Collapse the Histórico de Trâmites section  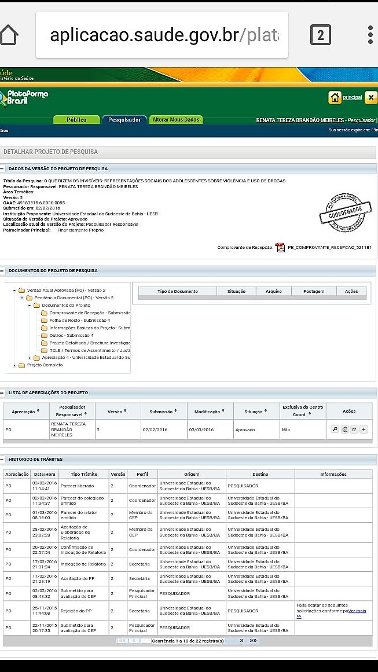tap(3, 459)
